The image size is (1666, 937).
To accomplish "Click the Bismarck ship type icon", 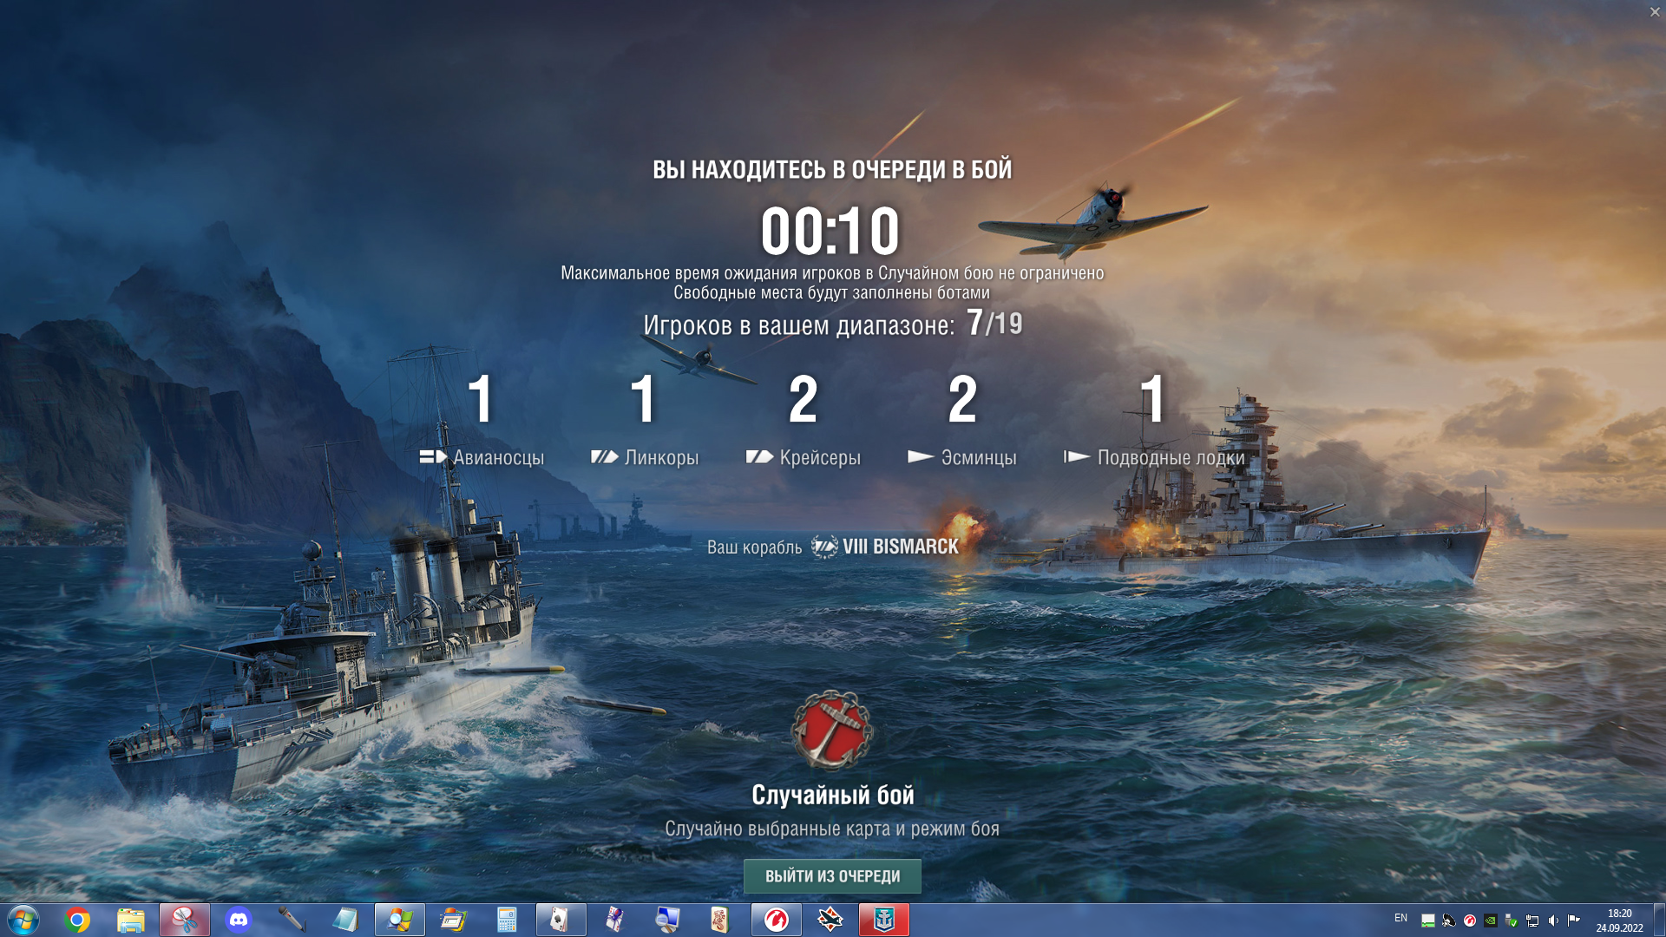I will coord(824,547).
